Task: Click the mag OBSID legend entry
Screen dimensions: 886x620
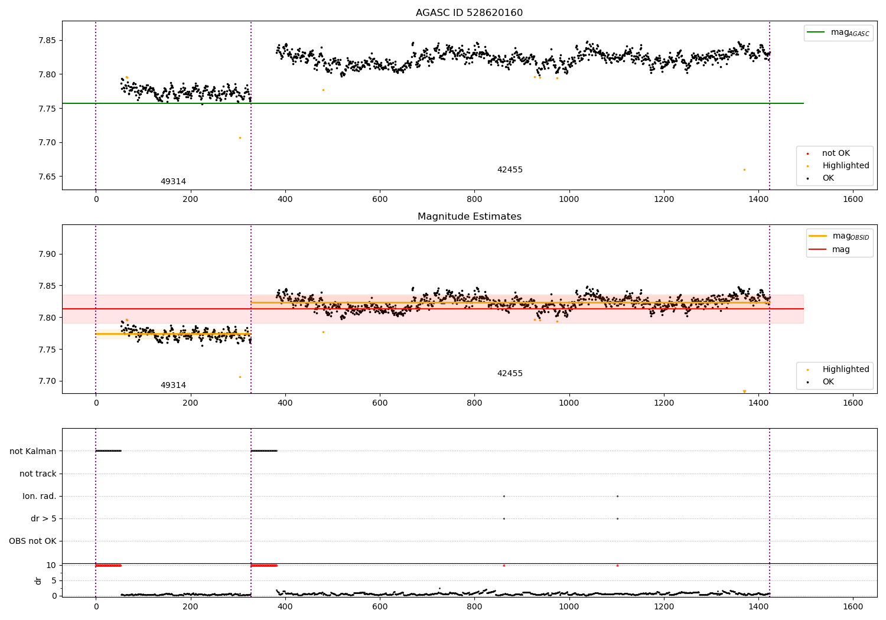Action: click(x=839, y=236)
